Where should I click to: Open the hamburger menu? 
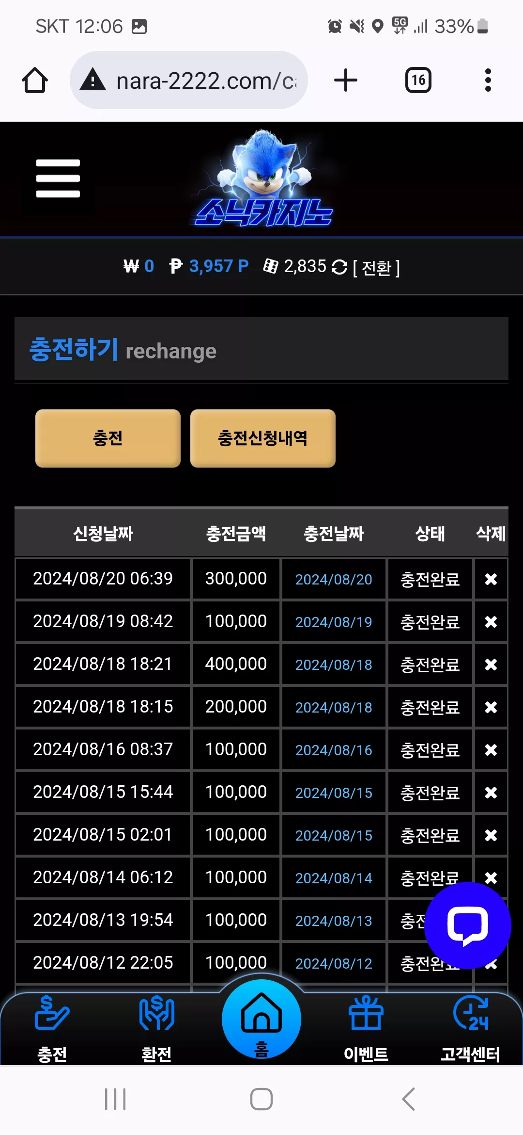point(58,178)
